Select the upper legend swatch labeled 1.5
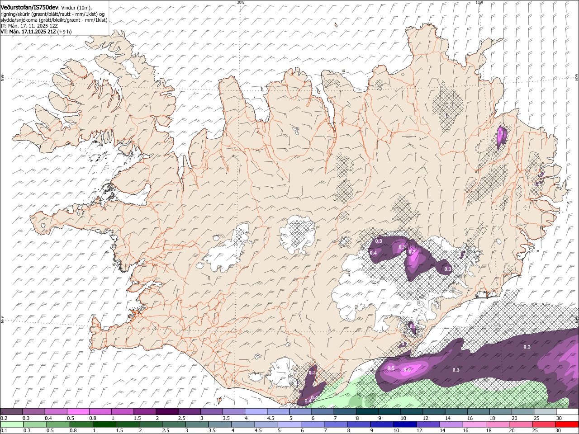This screenshot has height=434, width=579. click(x=145, y=412)
